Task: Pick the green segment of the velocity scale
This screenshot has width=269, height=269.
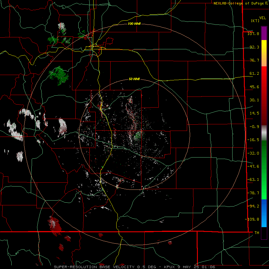Action: pyautogui.click(x=264, y=170)
